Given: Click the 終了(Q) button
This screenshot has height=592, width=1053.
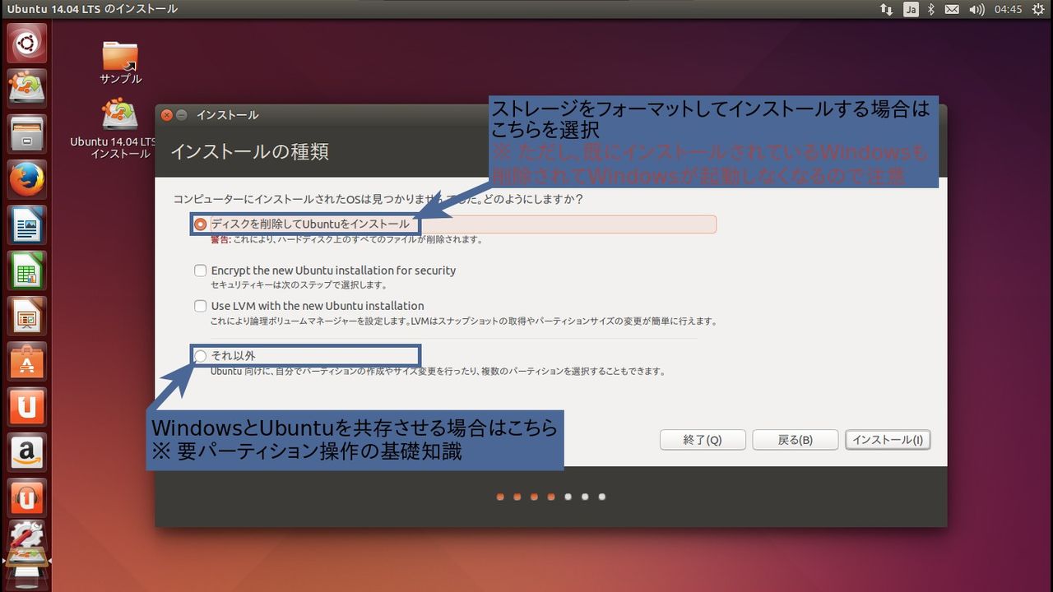Looking at the screenshot, I should 703,440.
